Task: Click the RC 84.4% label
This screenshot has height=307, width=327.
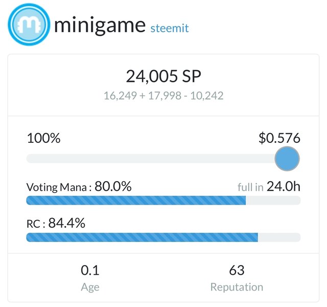Action: coord(56,224)
